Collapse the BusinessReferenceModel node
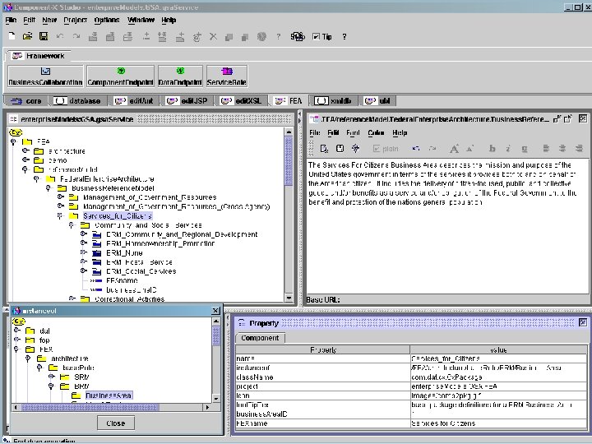 (x=49, y=188)
